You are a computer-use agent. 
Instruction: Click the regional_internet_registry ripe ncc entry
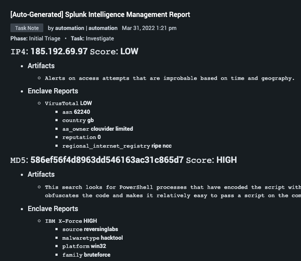click(x=117, y=146)
